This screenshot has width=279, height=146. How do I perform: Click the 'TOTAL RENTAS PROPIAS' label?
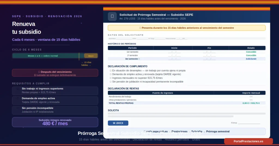point(121,103)
